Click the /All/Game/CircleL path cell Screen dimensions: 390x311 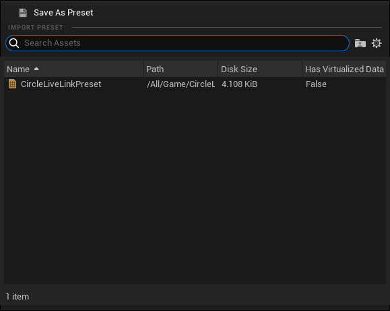[x=181, y=84]
